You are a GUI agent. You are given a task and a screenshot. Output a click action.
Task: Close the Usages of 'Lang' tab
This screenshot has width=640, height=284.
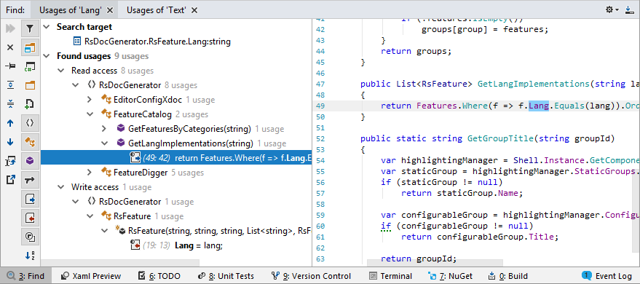coord(109,10)
